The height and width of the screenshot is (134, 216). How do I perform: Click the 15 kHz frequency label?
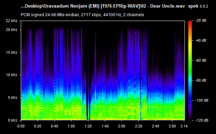(11, 52)
